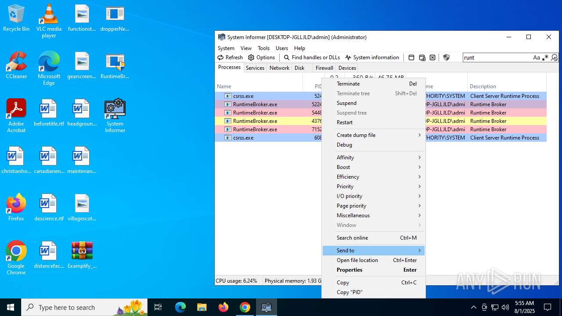Choose Search online menu entry
562x316 pixels.
374,238
